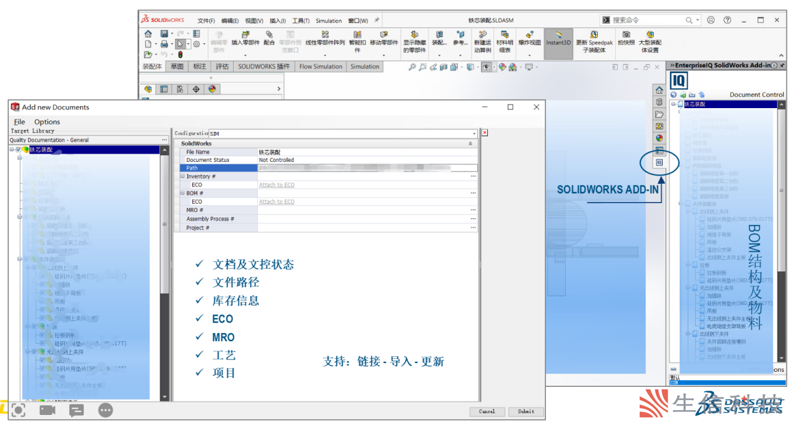Collapse the Inventory # row group
This screenshot has height=430, width=792.
tap(182, 177)
